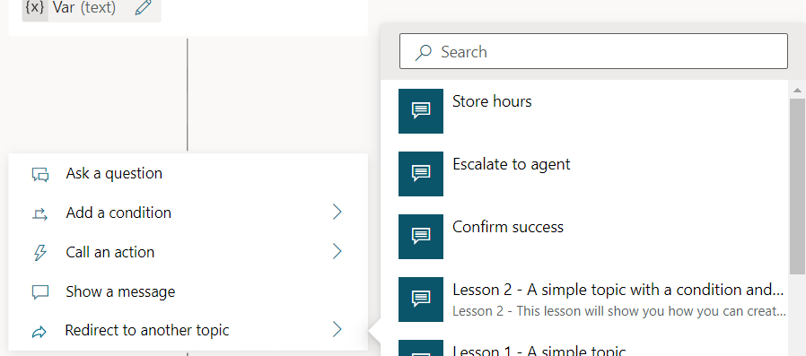
Task: Expand the Add a condition submenu chevron
Action: click(337, 213)
